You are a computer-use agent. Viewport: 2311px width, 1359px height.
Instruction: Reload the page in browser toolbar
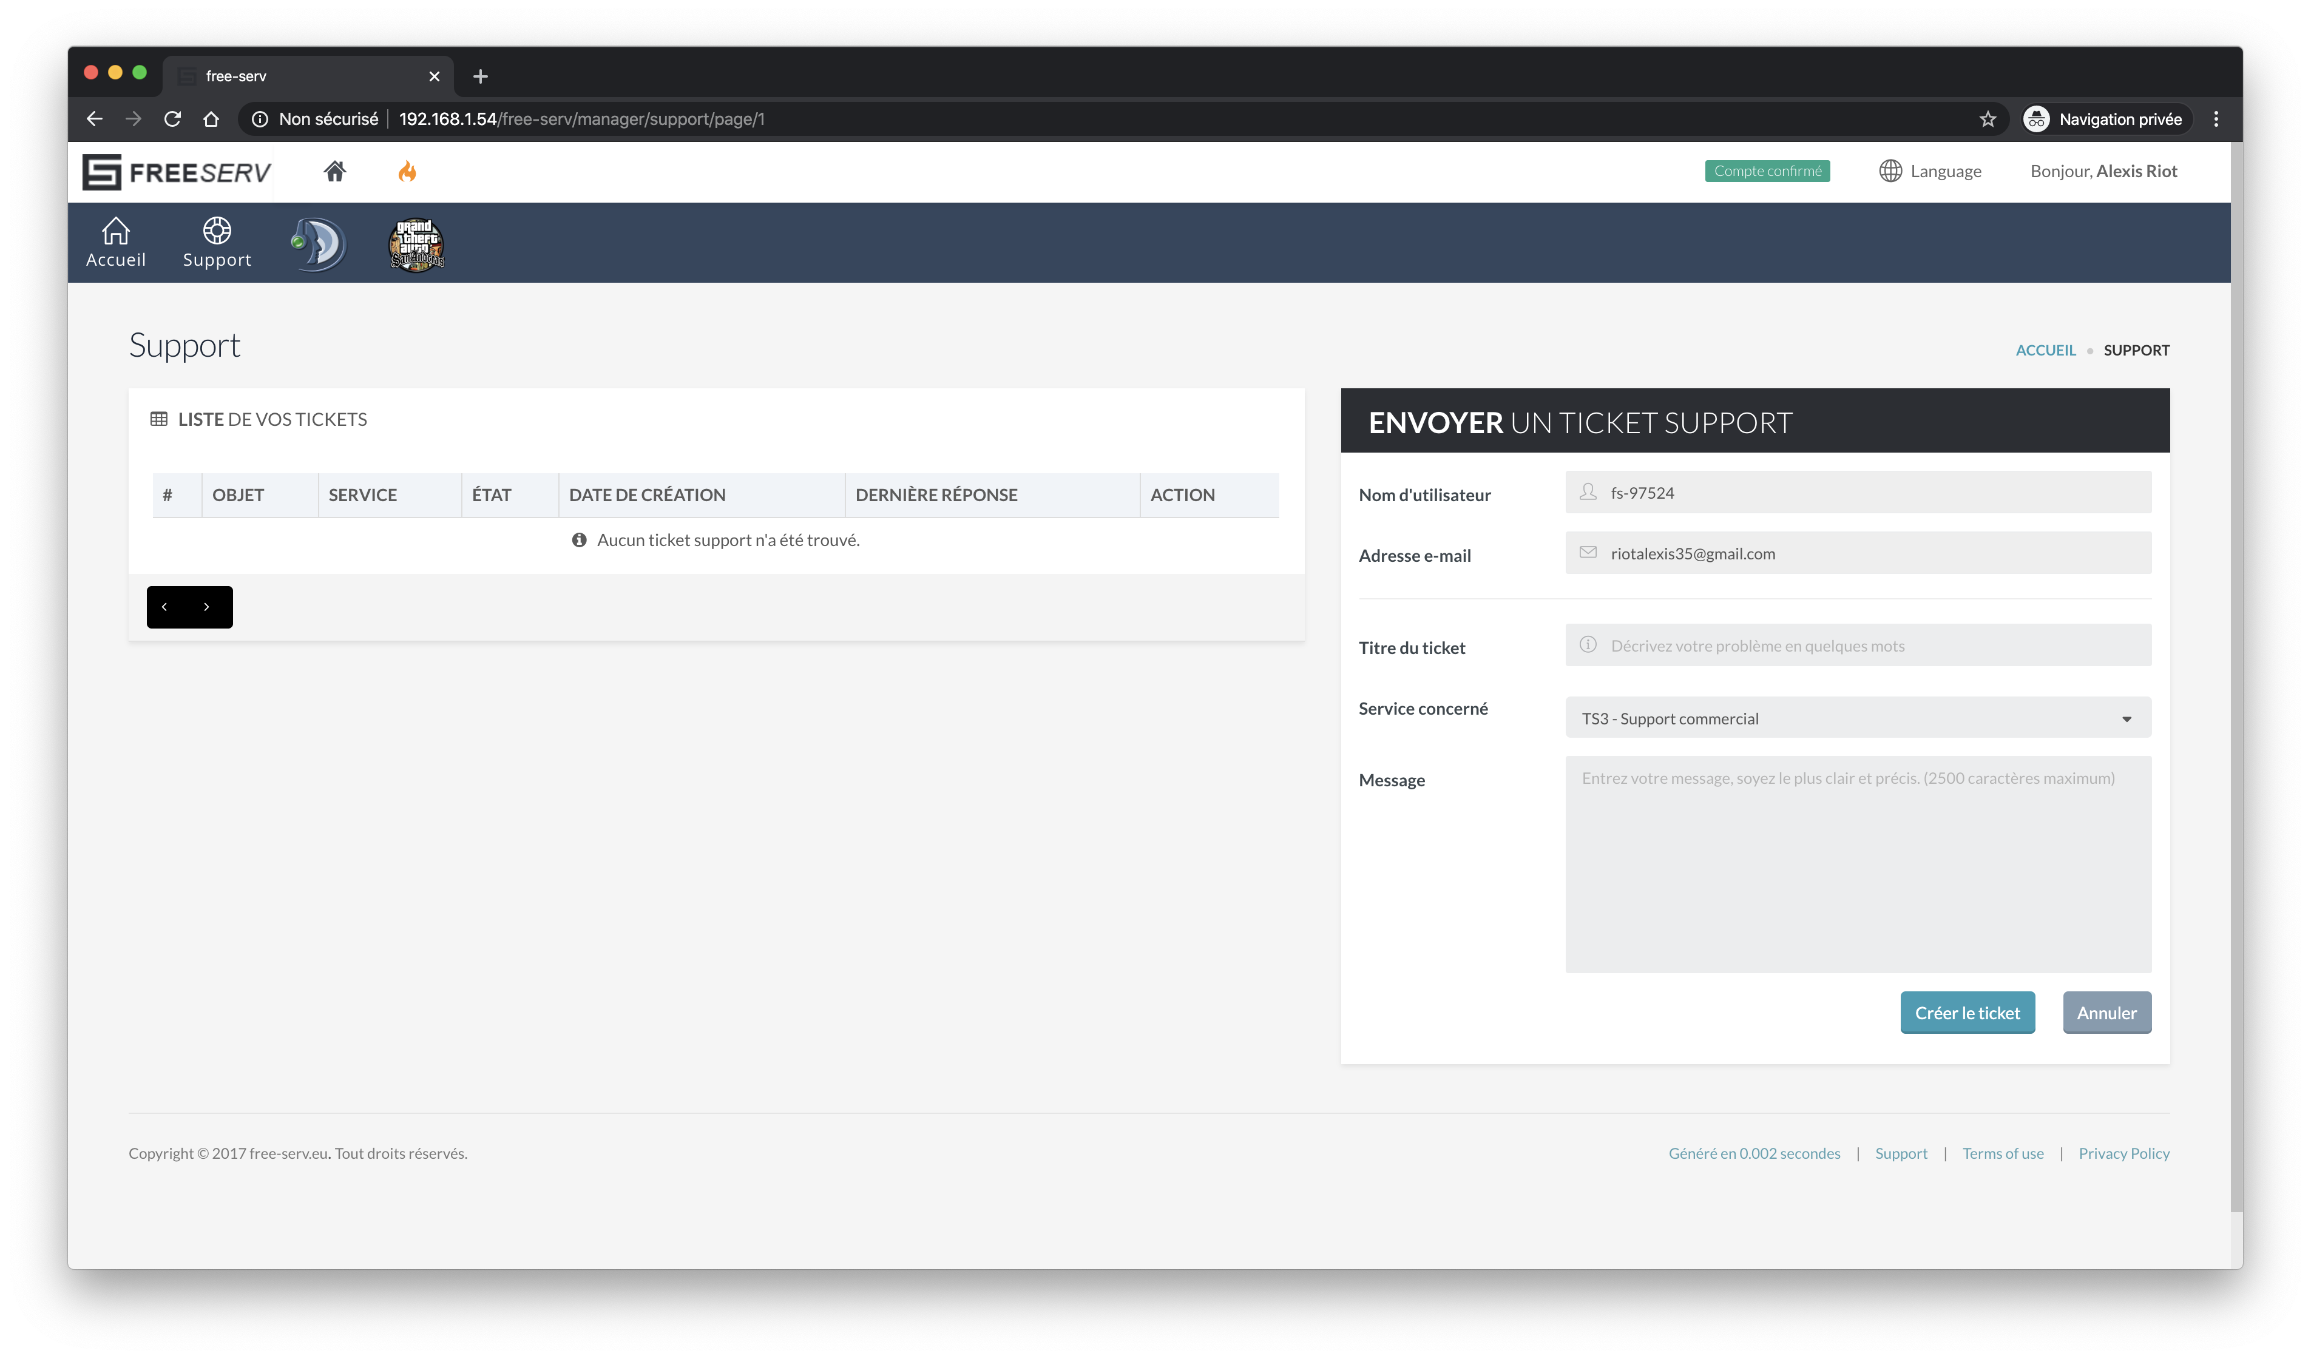pyautogui.click(x=172, y=119)
